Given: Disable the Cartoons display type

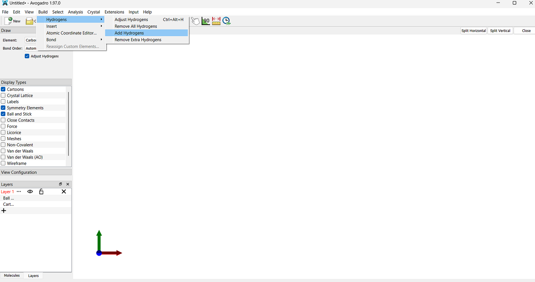Looking at the screenshot, I should tap(3, 89).
